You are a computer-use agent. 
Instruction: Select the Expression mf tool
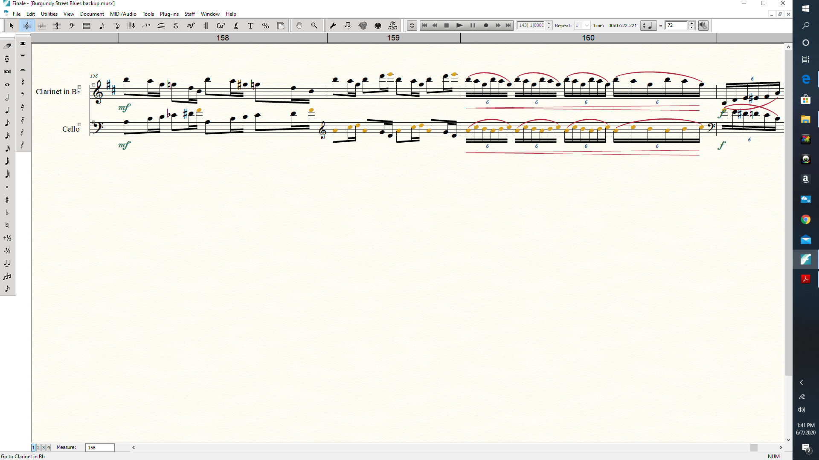(191, 26)
